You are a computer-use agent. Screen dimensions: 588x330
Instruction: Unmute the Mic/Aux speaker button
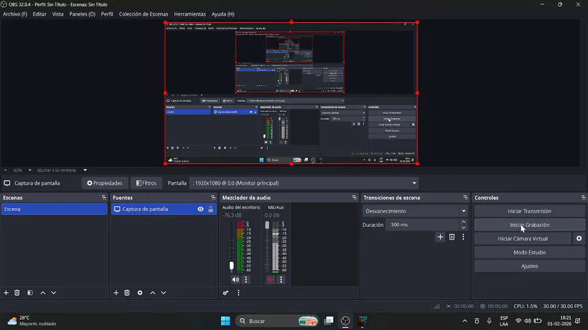click(270, 280)
